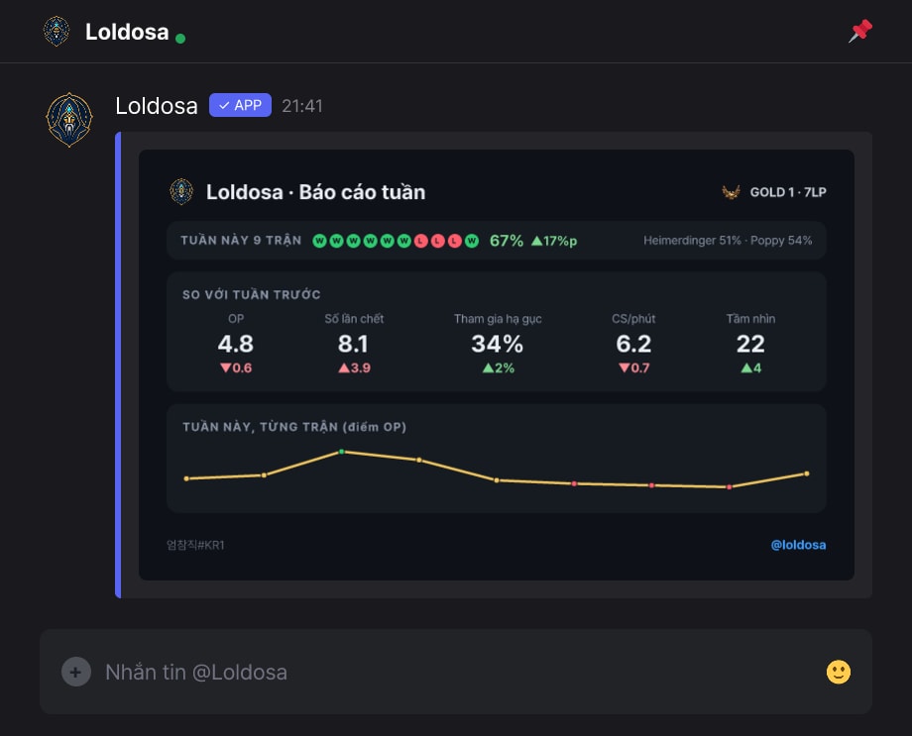Click the green peak point on the chart

point(341,452)
